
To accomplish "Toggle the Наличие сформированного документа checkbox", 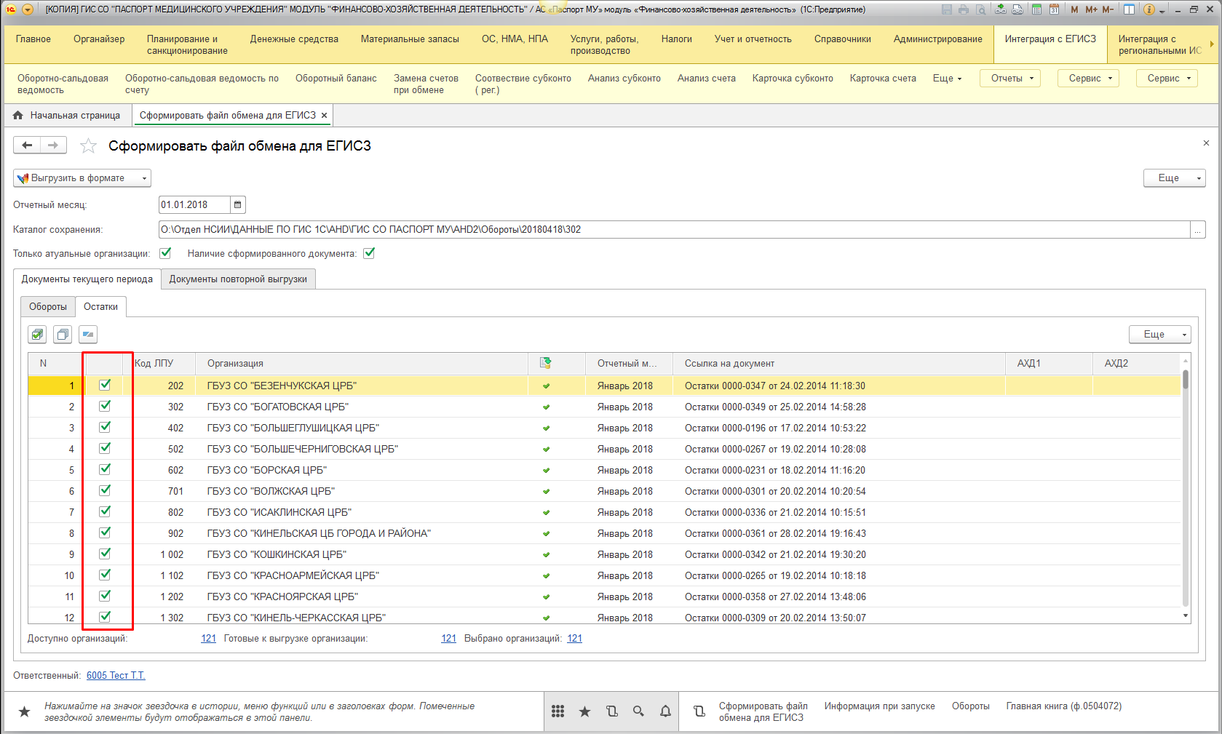I will 369,253.
